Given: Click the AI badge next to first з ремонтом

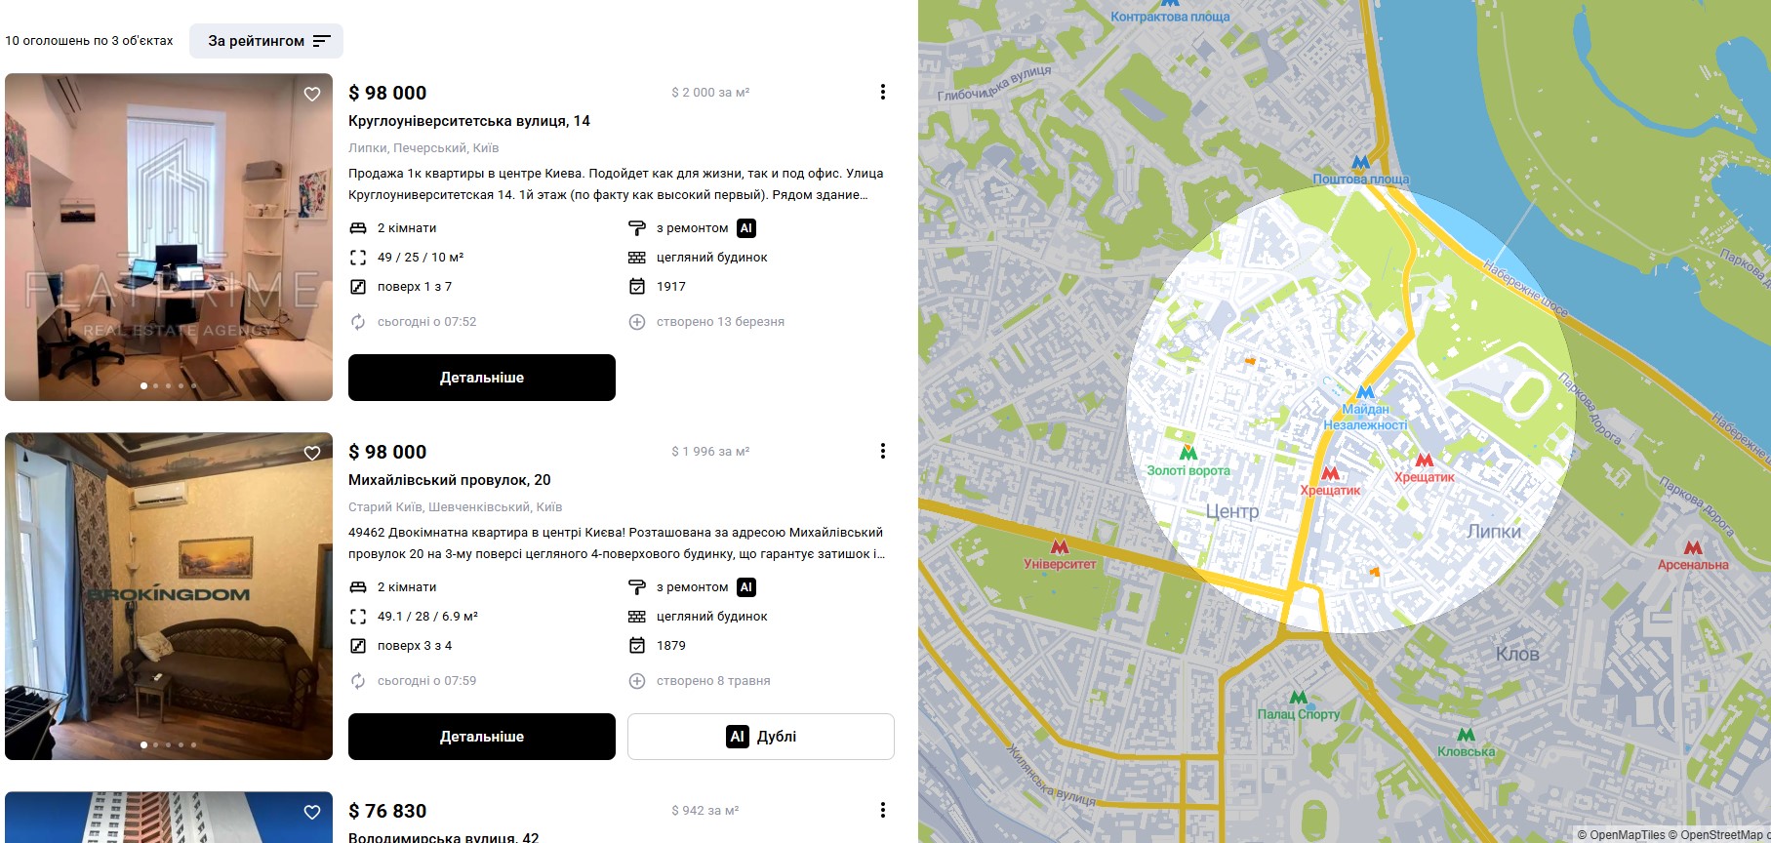Looking at the screenshot, I should (746, 228).
